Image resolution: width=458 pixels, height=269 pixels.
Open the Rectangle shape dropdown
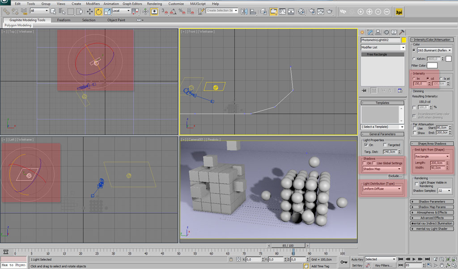point(432,156)
